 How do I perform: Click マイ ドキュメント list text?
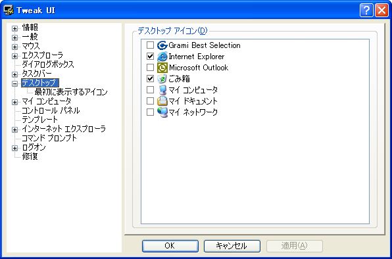coord(193,101)
